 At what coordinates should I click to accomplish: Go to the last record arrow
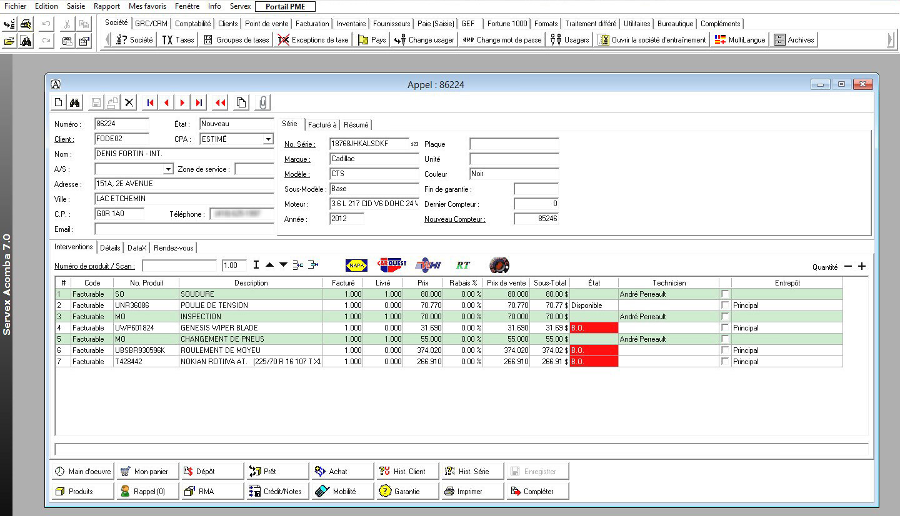(199, 102)
